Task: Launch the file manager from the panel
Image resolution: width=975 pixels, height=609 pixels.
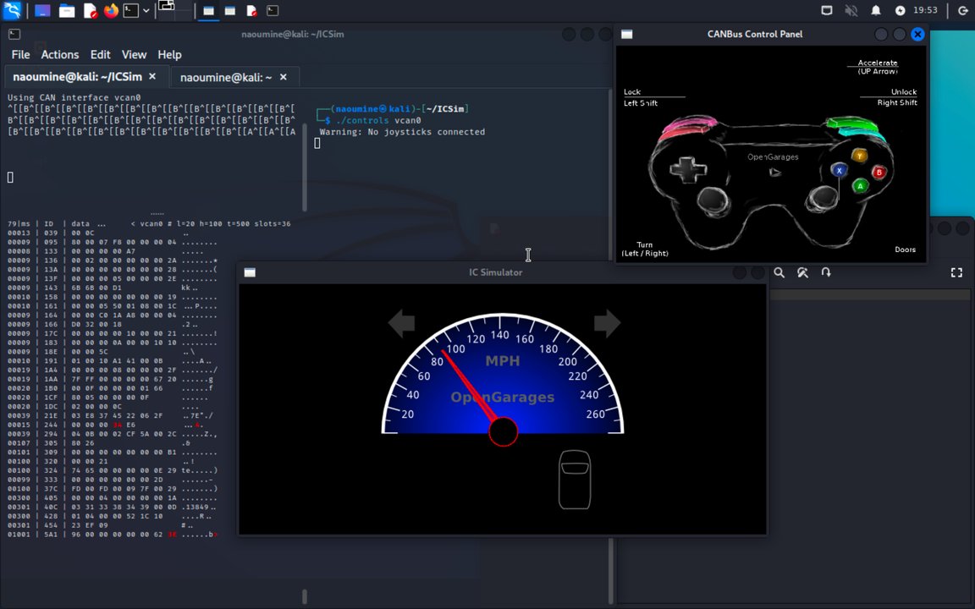Action: 67,10
